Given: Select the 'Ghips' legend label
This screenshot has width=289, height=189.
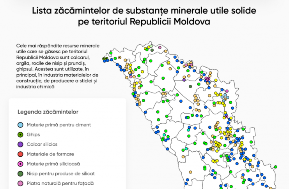Looking at the screenshot, I should click(x=33, y=135).
